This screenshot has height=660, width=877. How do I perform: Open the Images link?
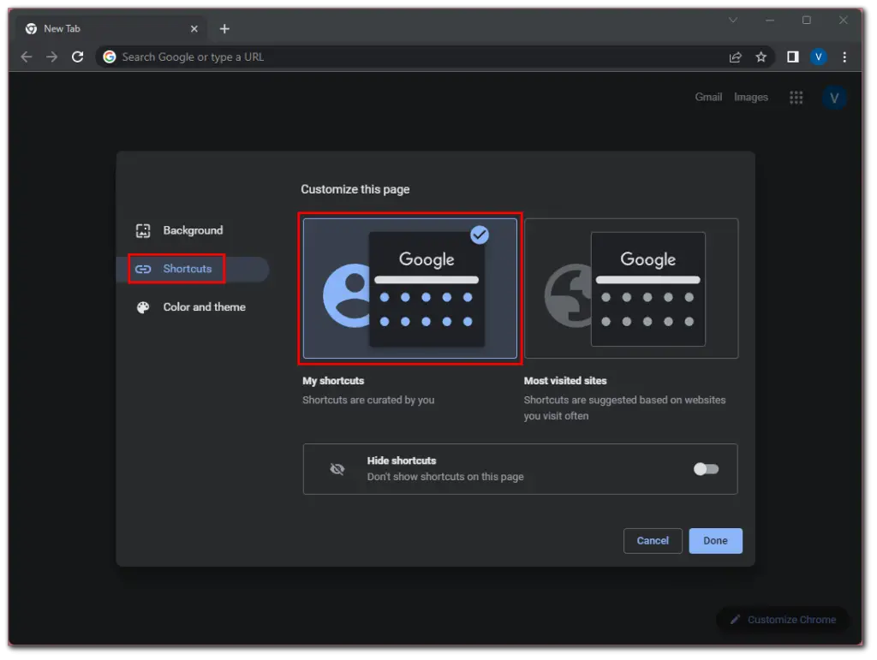coord(750,98)
